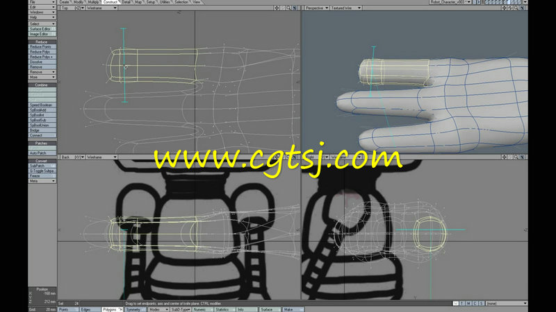Screen dimensions: 556x312
Task: Open the Edit dropdown menu
Action: [x=42, y=7]
